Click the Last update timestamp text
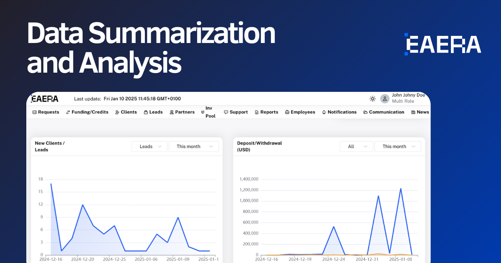The width and height of the screenshot is (501, 263). [127, 99]
